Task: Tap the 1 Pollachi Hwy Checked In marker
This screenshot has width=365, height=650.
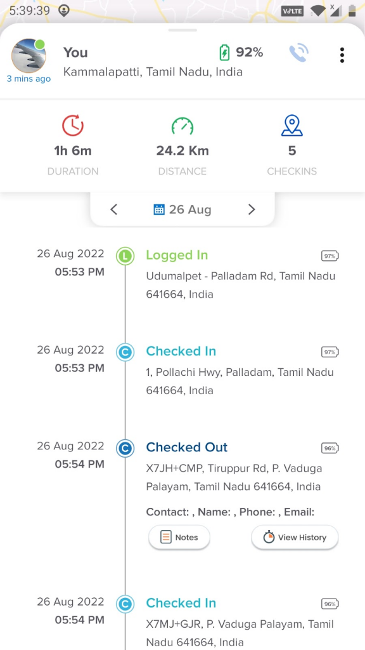Action: coord(125,352)
